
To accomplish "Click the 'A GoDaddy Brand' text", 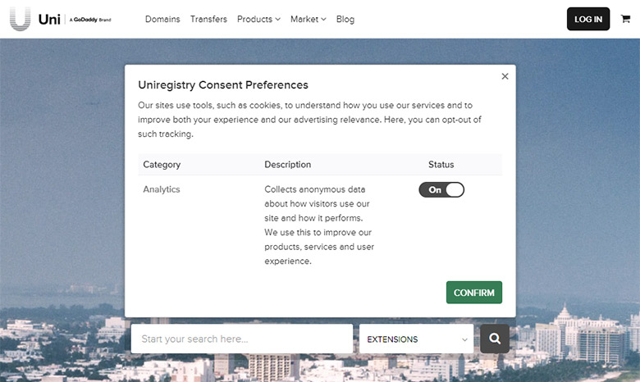I will click(90, 20).
